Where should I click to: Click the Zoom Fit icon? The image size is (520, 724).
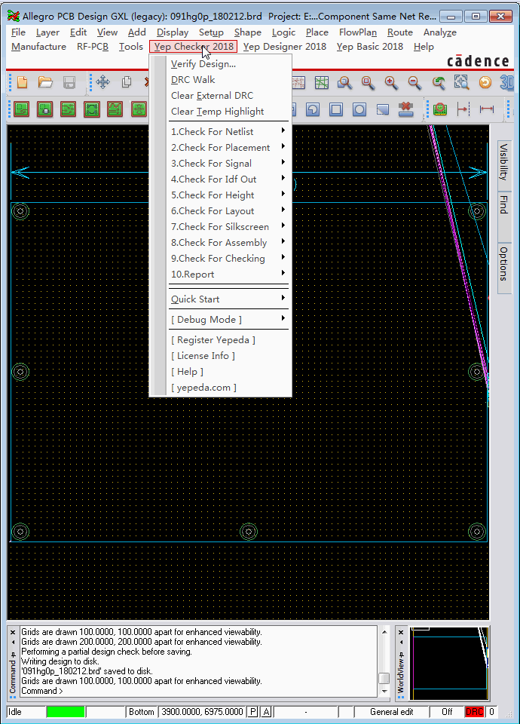(369, 83)
